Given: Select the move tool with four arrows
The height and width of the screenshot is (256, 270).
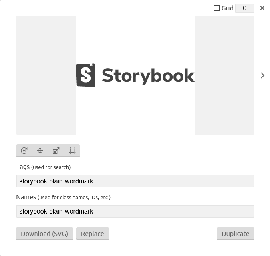Looking at the screenshot, I should coord(40,151).
